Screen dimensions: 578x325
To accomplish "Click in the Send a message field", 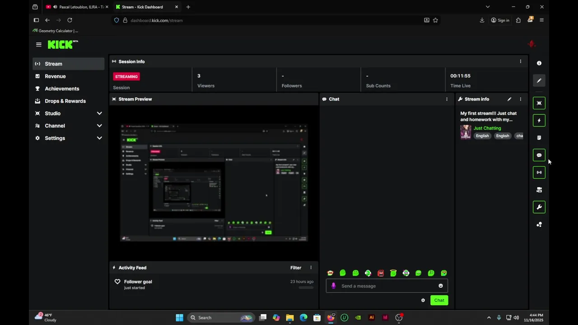I will (387, 286).
